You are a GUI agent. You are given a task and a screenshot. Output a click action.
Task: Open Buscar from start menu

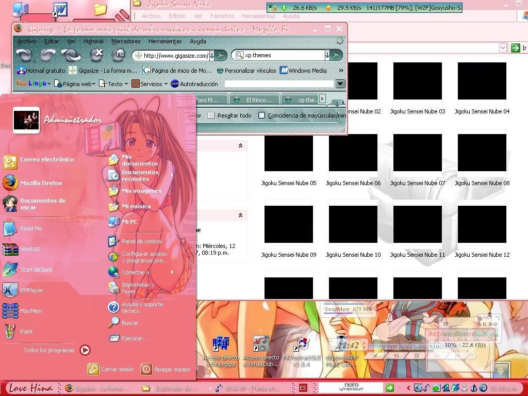coord(123,323)
